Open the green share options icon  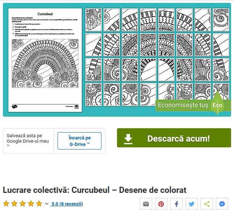[207, 204]
